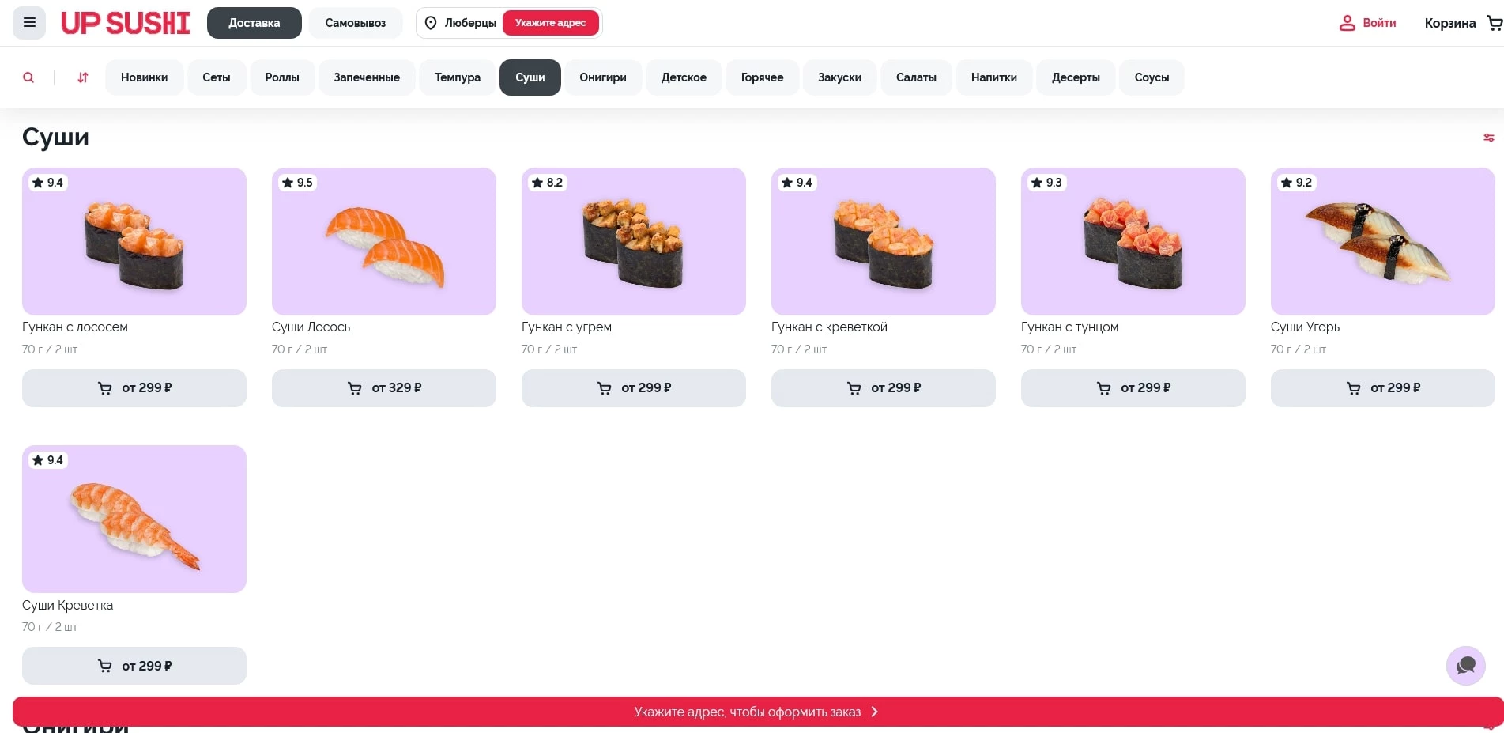Select the Роллы category tab
This screenshot has height=733, width=1504.
click(282, 77)
